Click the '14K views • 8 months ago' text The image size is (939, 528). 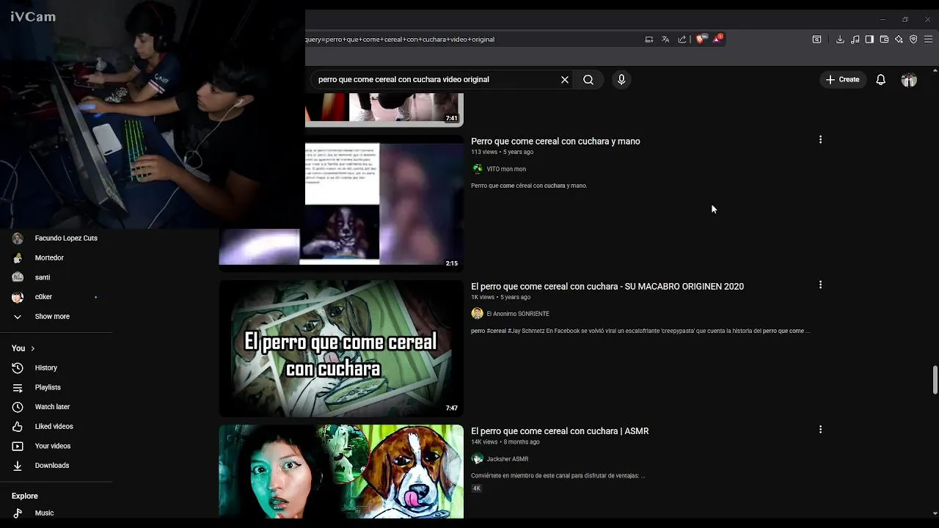click(505, 442)
